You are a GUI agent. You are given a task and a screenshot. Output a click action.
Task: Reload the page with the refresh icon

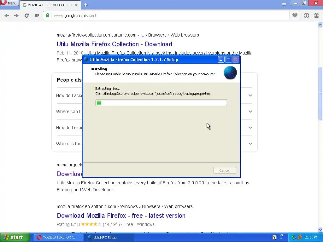26,16
